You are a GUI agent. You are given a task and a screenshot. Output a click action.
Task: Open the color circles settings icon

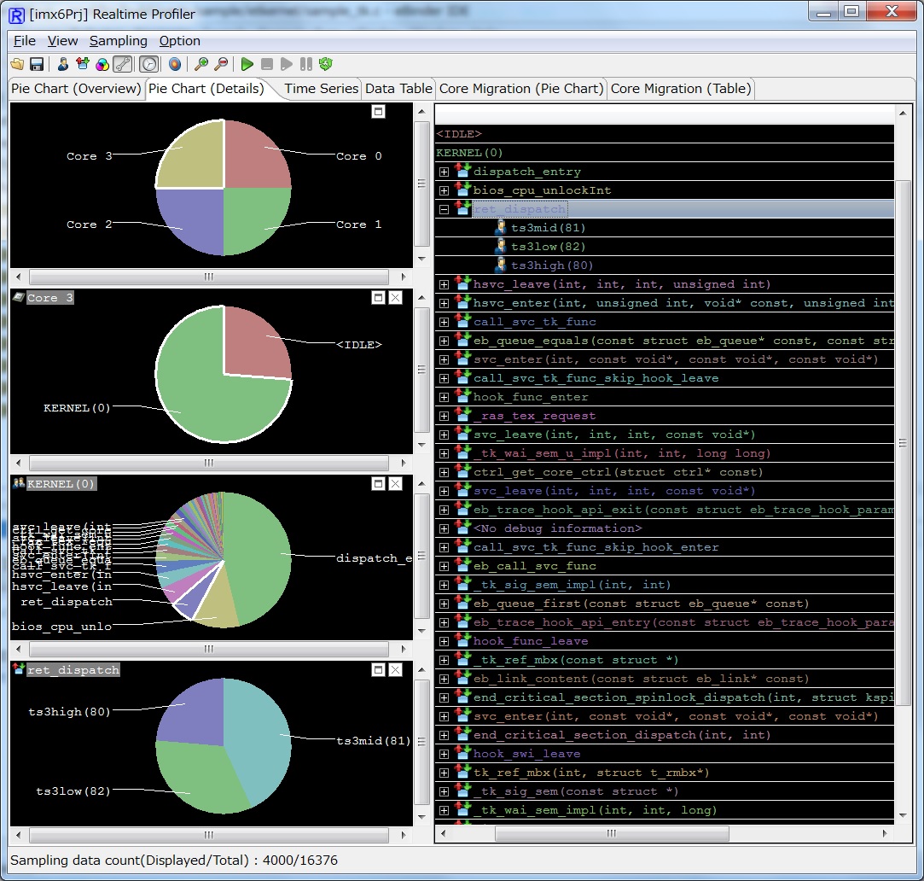coord(102,64)
